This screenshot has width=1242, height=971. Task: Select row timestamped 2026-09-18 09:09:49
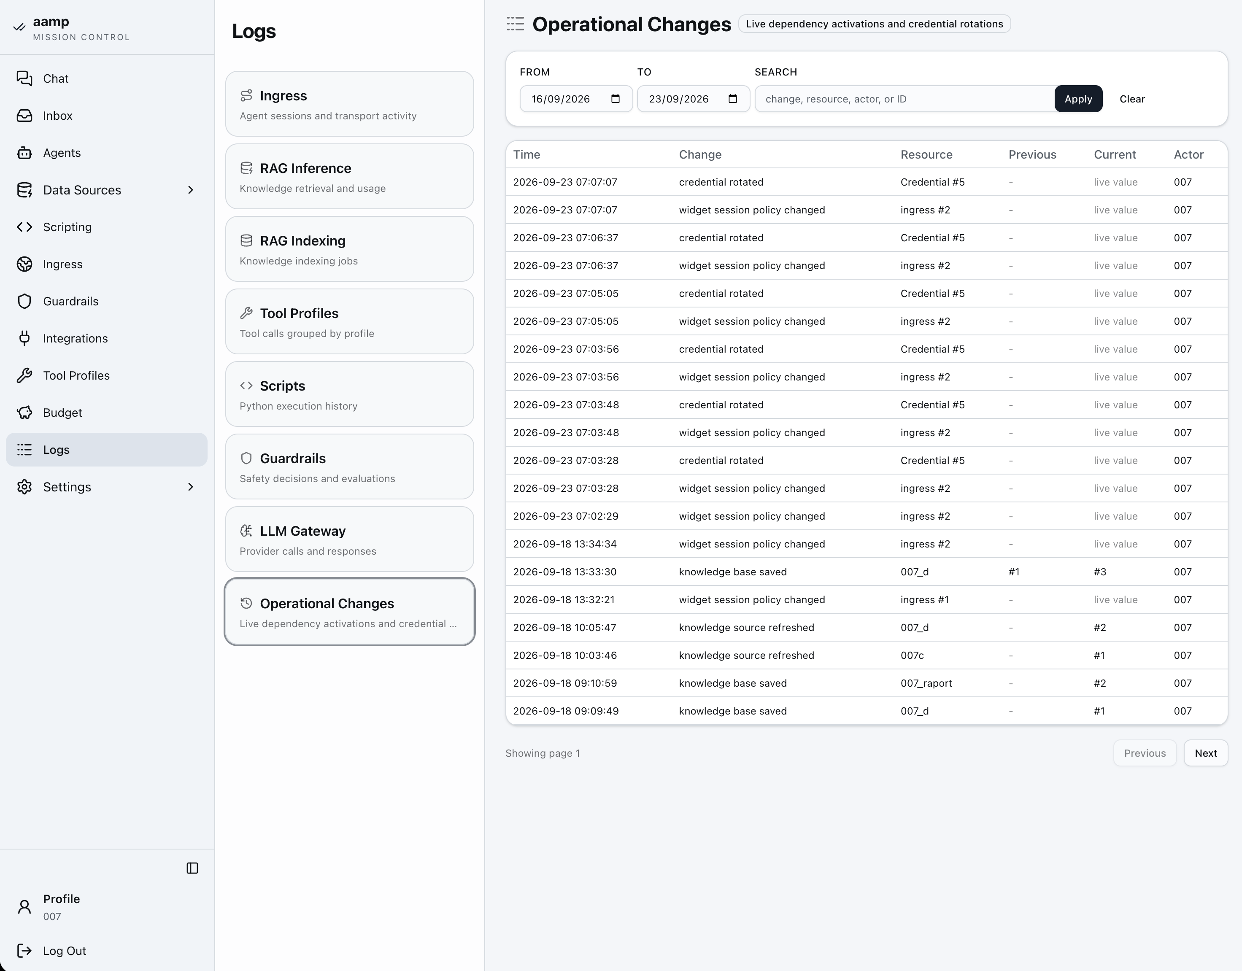867,711
